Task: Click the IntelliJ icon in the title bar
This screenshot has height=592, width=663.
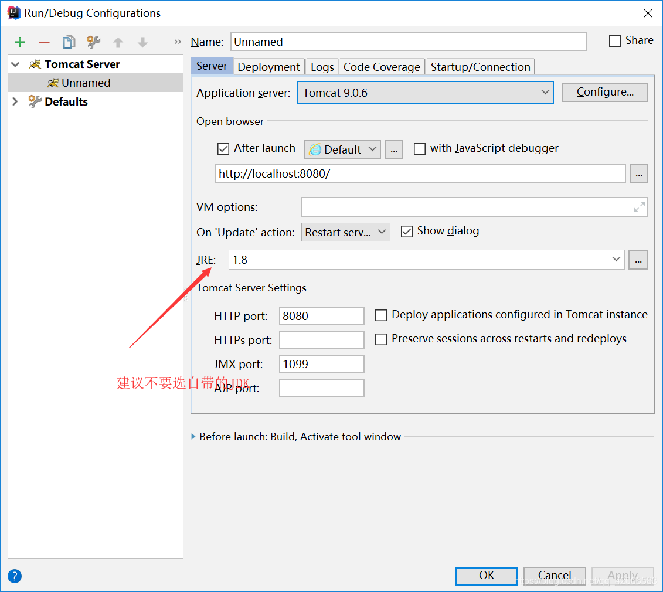Action: tap(14, 13)
